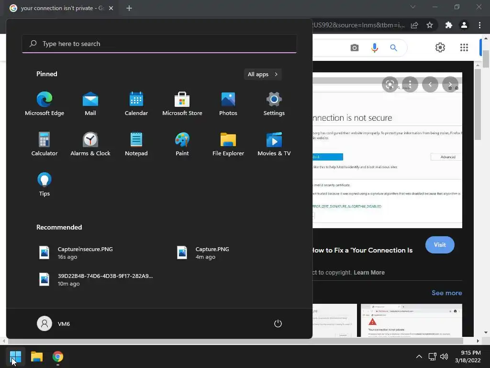Launch Notepad
The height and width of the screenshot is (368, 490).
point(136,144)
